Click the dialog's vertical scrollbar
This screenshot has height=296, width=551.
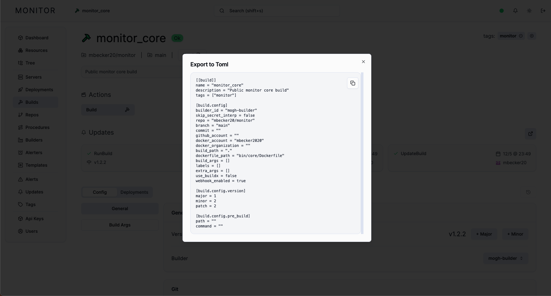(x=362, y=153)
